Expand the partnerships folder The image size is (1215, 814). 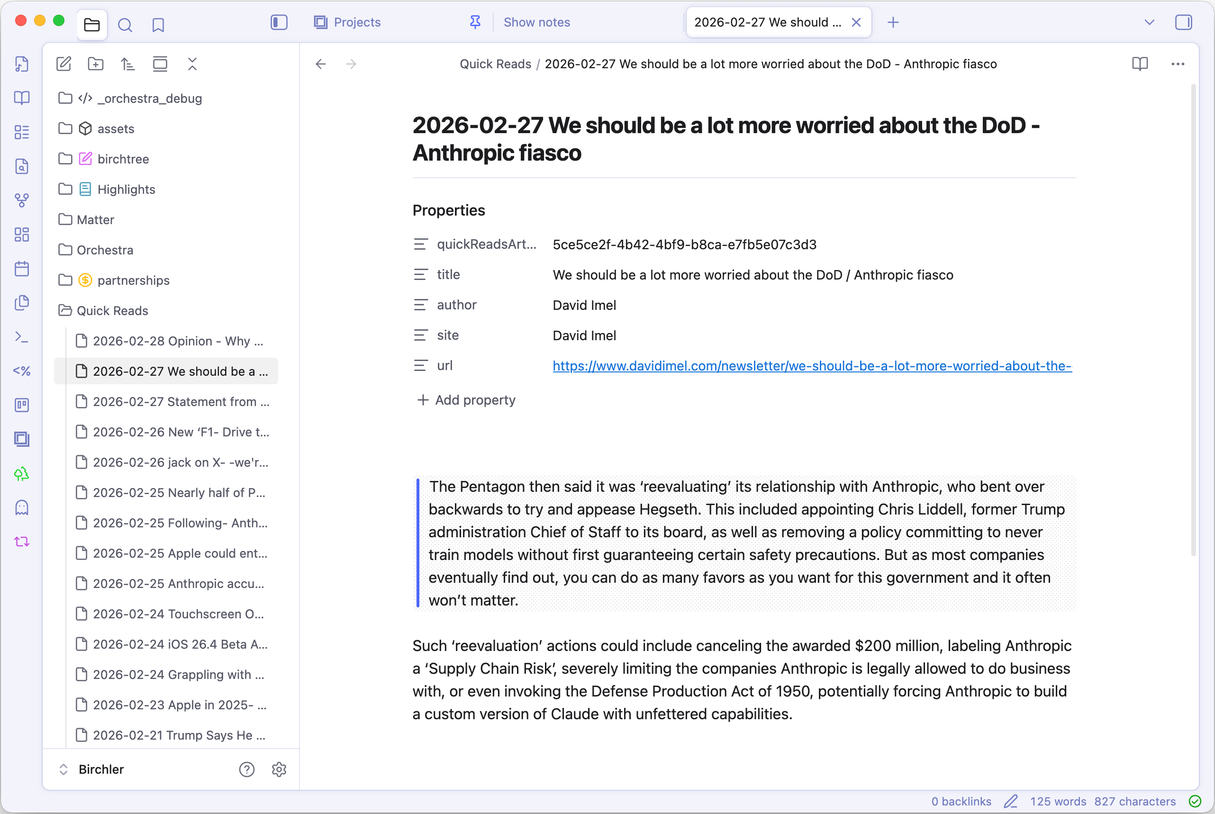click(166, 280)
